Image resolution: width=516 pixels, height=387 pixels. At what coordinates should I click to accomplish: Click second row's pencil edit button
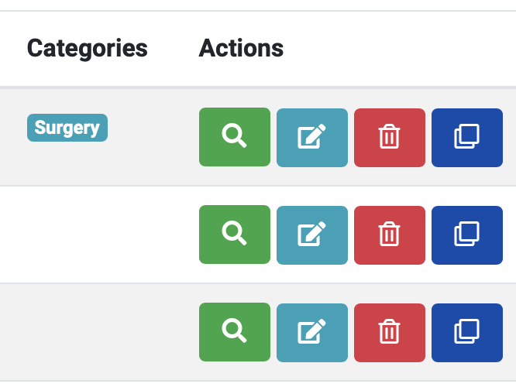coord(312,235)
